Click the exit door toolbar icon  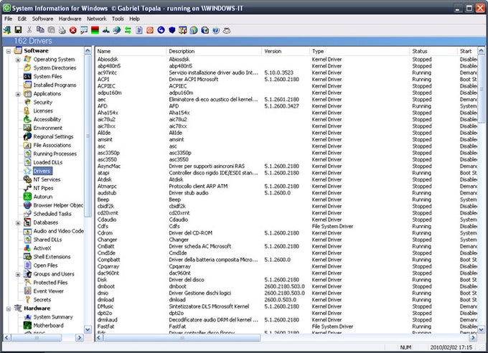click(x=7, y=30)
